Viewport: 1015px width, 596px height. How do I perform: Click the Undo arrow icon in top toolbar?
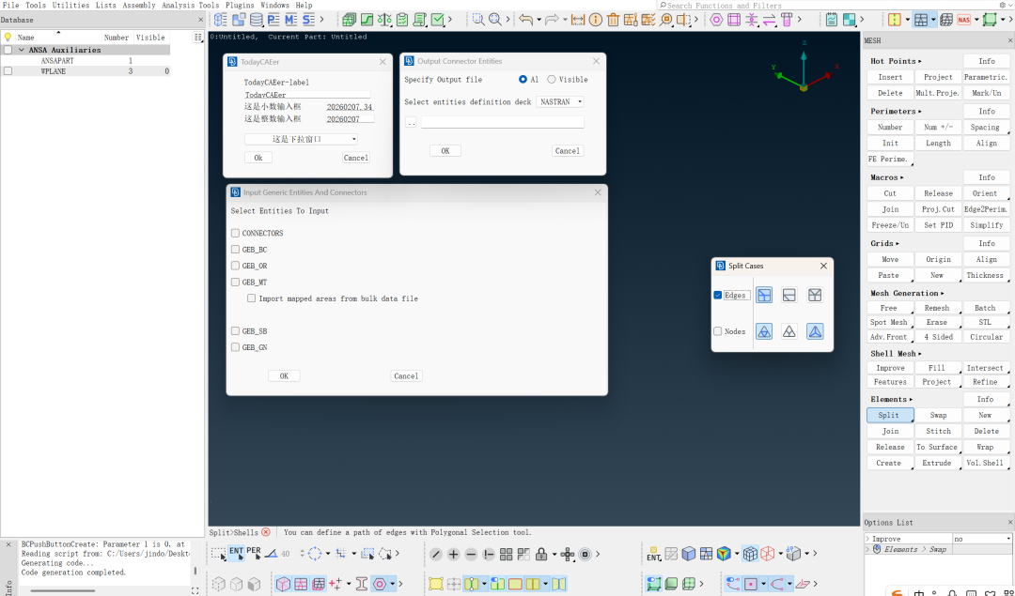point(525,20)
